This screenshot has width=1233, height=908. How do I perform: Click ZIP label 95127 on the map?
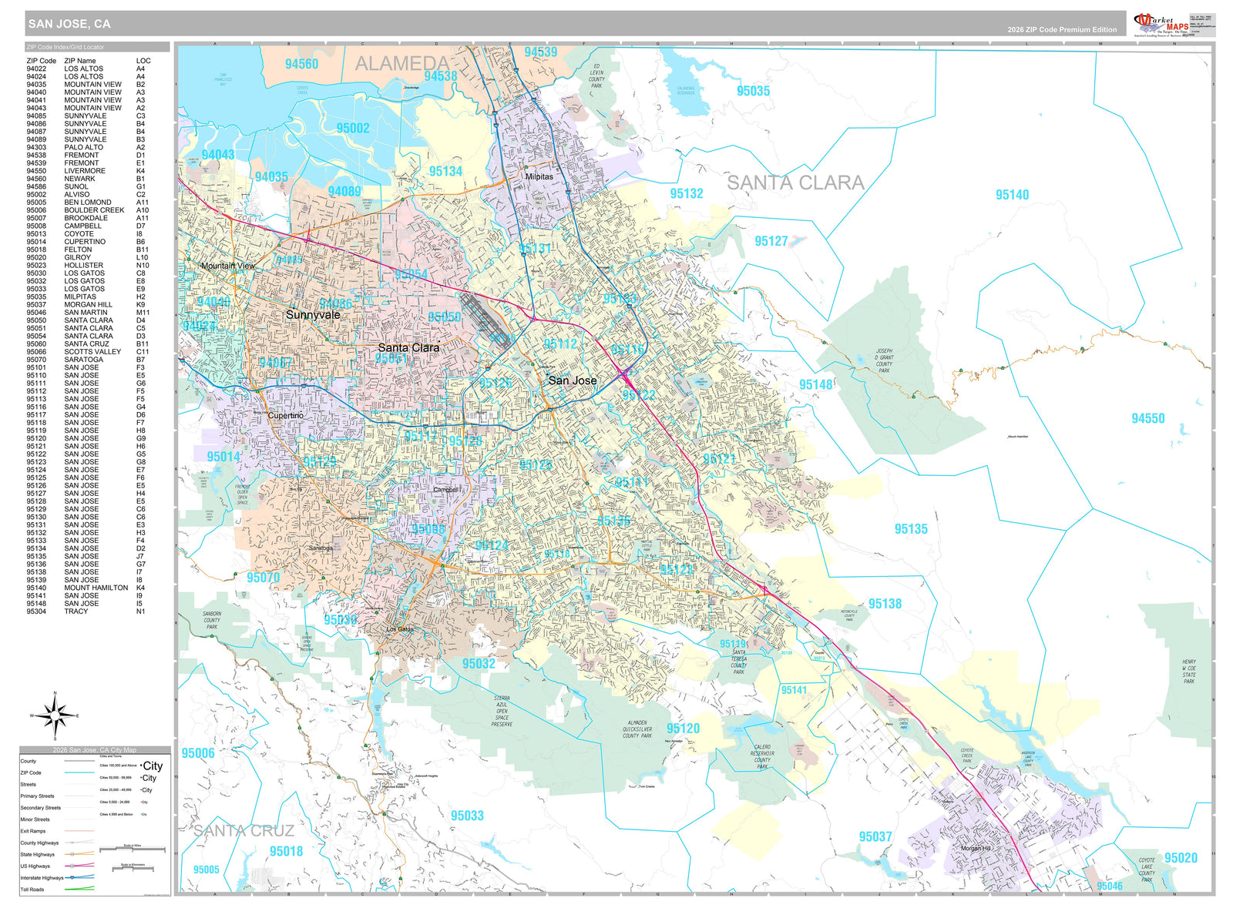coord(771,241)
